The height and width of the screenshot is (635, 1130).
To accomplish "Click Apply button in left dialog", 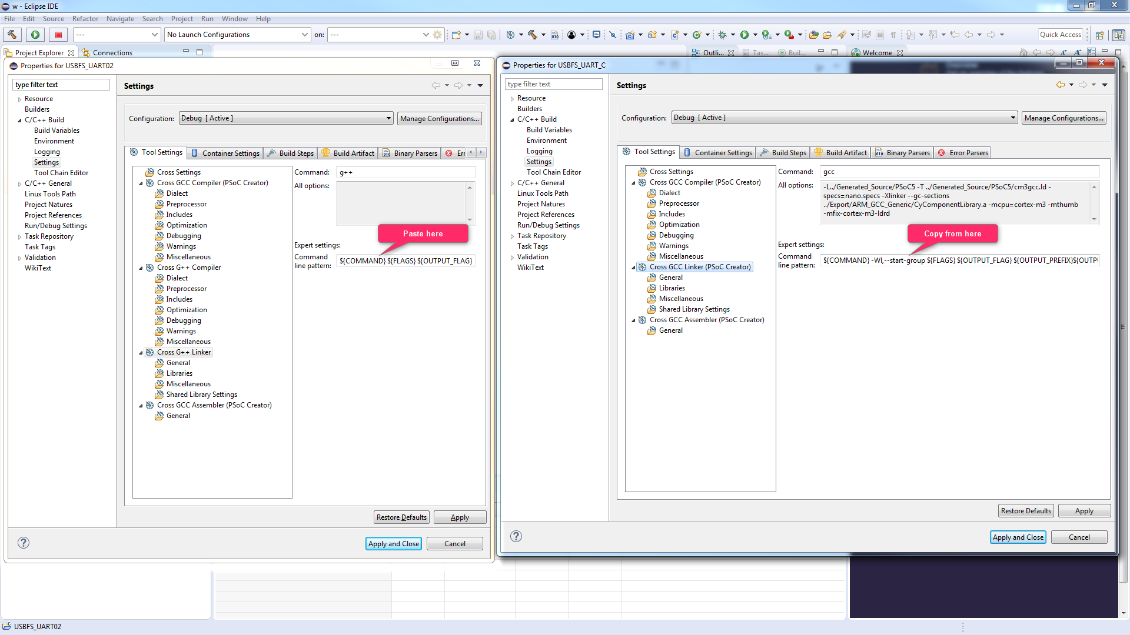I will [x=460, y=517].
